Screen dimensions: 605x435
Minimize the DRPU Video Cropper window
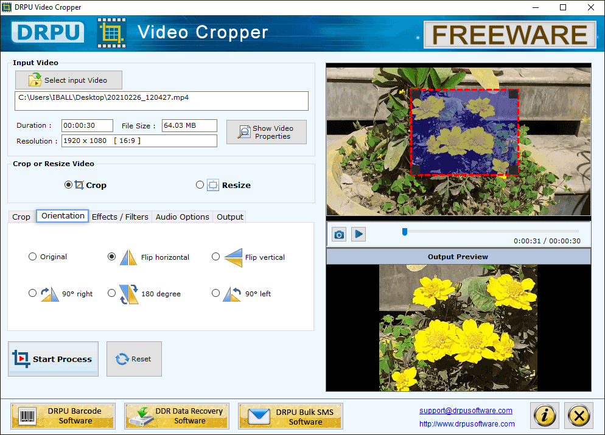pos(536,7)
